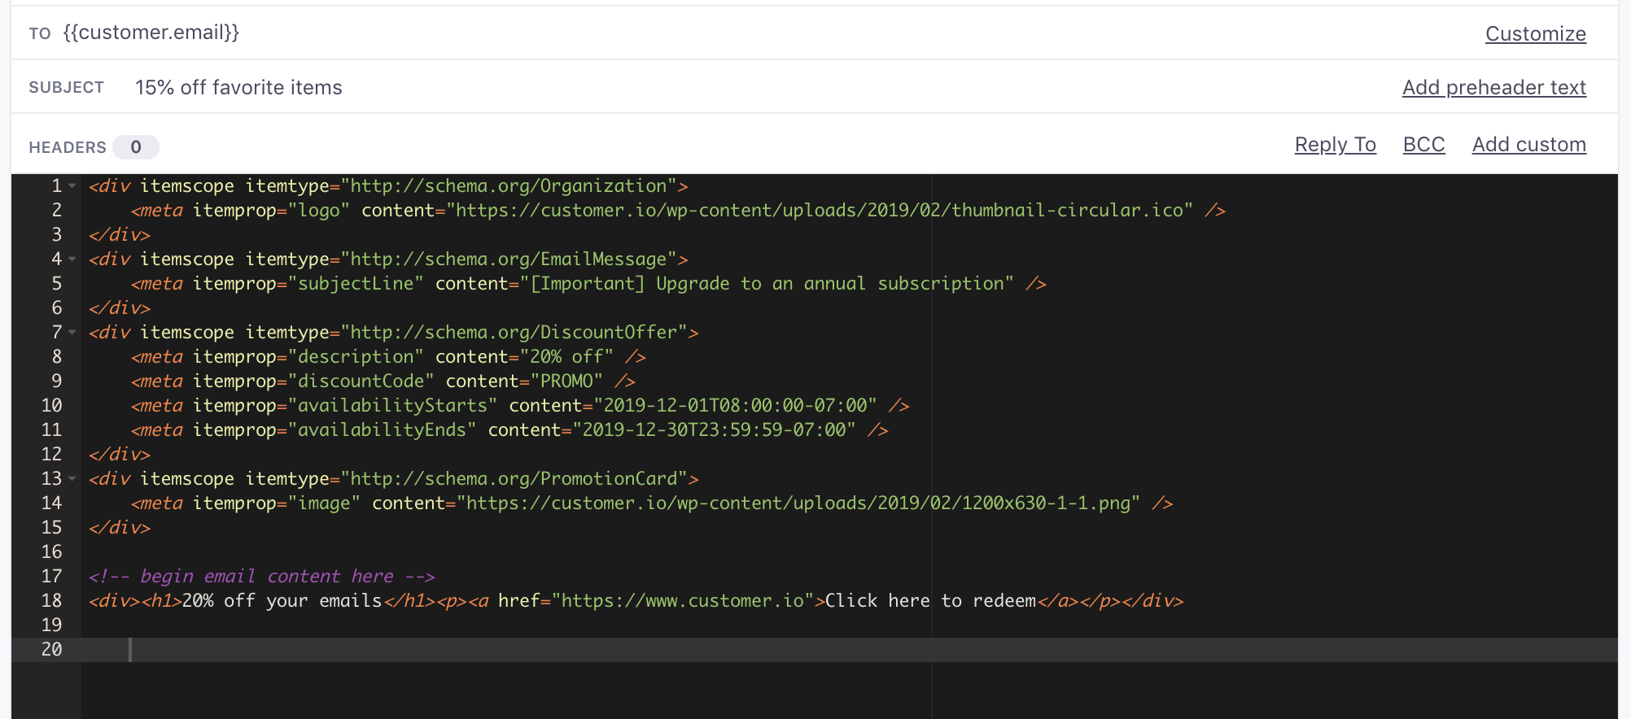1631x719 pixels.
Task: Click the availabilityStarts date value on line 10
Action: tap(735, 406)
